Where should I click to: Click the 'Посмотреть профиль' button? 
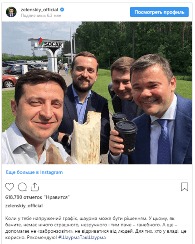tap(159, 12)
